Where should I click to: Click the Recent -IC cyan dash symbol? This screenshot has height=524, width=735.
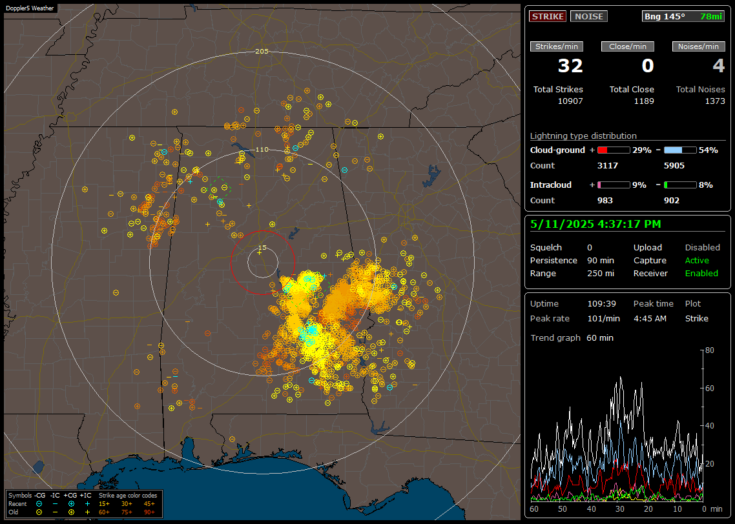pyautogui.click(x=56, y=504)
